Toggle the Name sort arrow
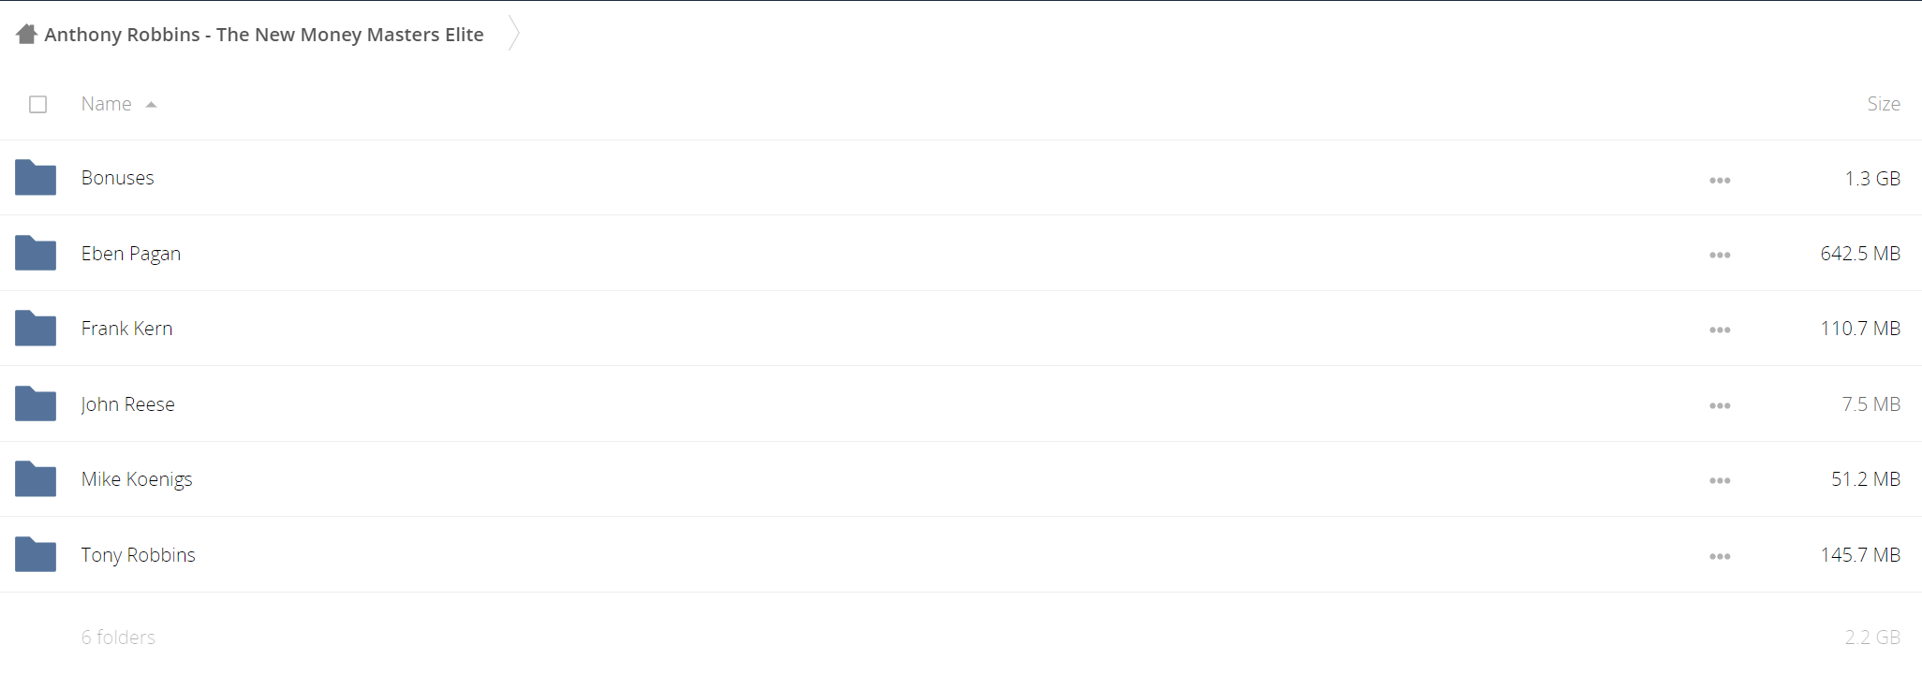1922x689 pixels. click(151, 105)
